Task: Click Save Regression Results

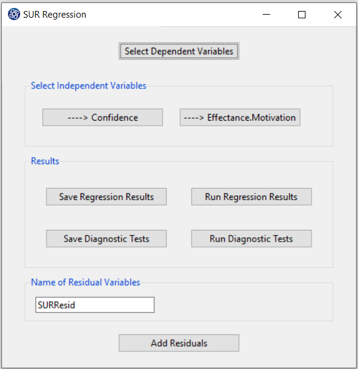Action: [x=106, y=196]
